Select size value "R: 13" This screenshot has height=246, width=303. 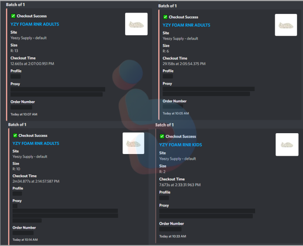pyautogui.click(x=14, y=51)
